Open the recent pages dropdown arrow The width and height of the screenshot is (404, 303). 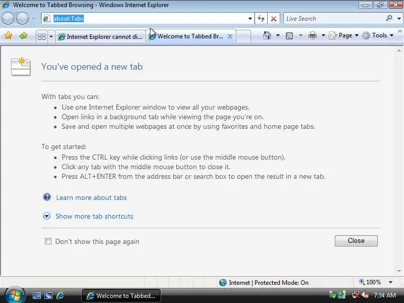(x=34, y=19)
